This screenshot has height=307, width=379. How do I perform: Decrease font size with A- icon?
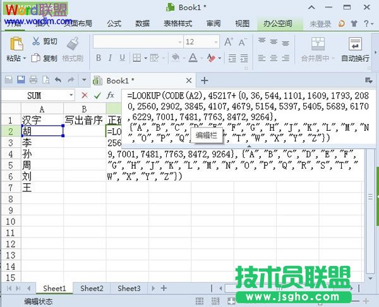coord(243,42)
